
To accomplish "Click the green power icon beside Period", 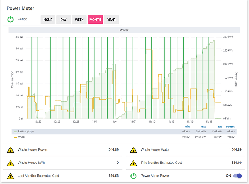I will pyautogui.click(x=11, y=19).
